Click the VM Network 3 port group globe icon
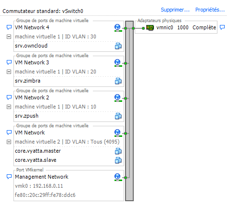The width and height of the screenshot is (229, 206). pyautogui.click(x=118, y=63)
